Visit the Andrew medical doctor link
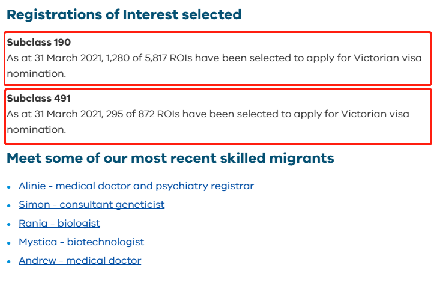Image resolution: width=440 pixels, height=286 pixels. point(80,261)
